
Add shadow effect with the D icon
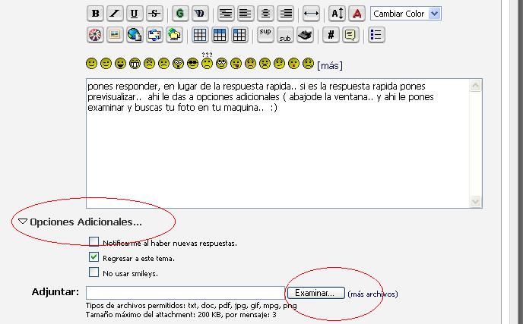200,14
